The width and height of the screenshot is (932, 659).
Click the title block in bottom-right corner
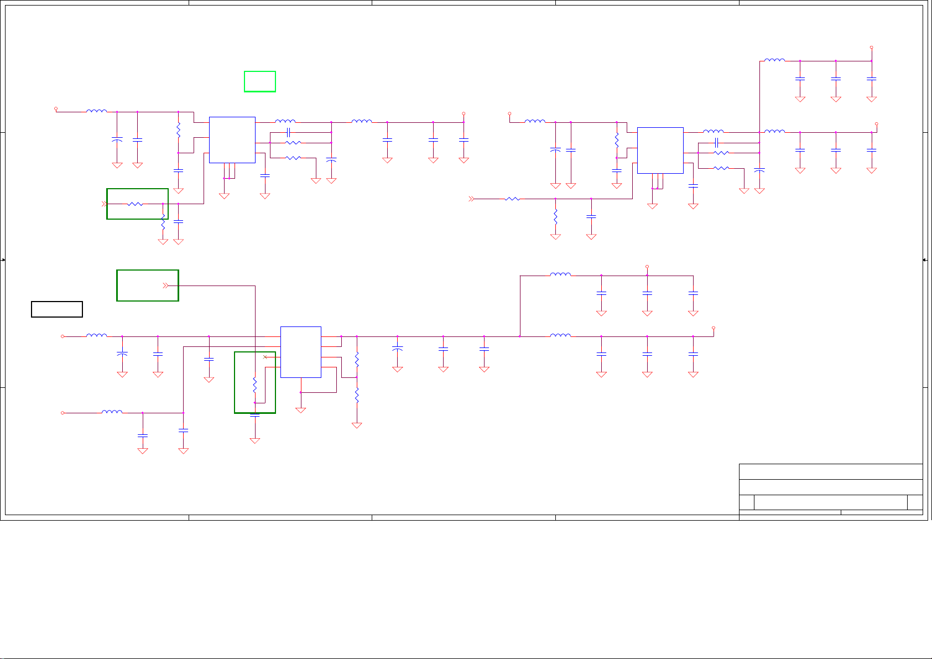(830, 489)
